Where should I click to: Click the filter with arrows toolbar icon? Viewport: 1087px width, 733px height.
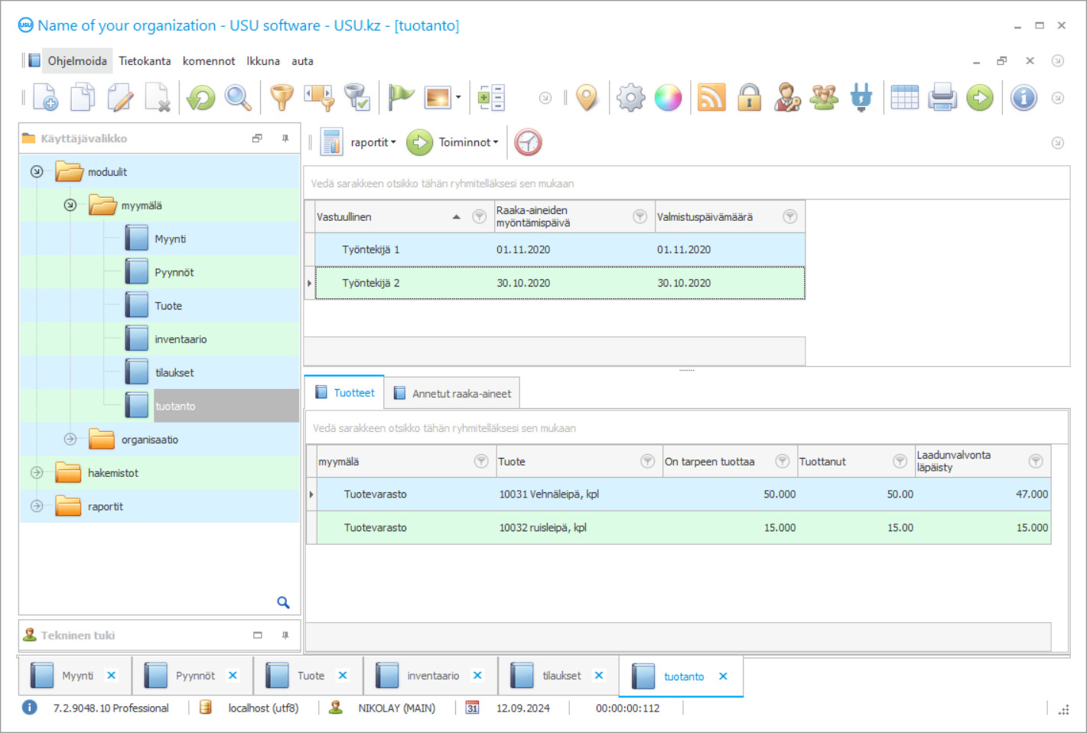click(320, 98)
